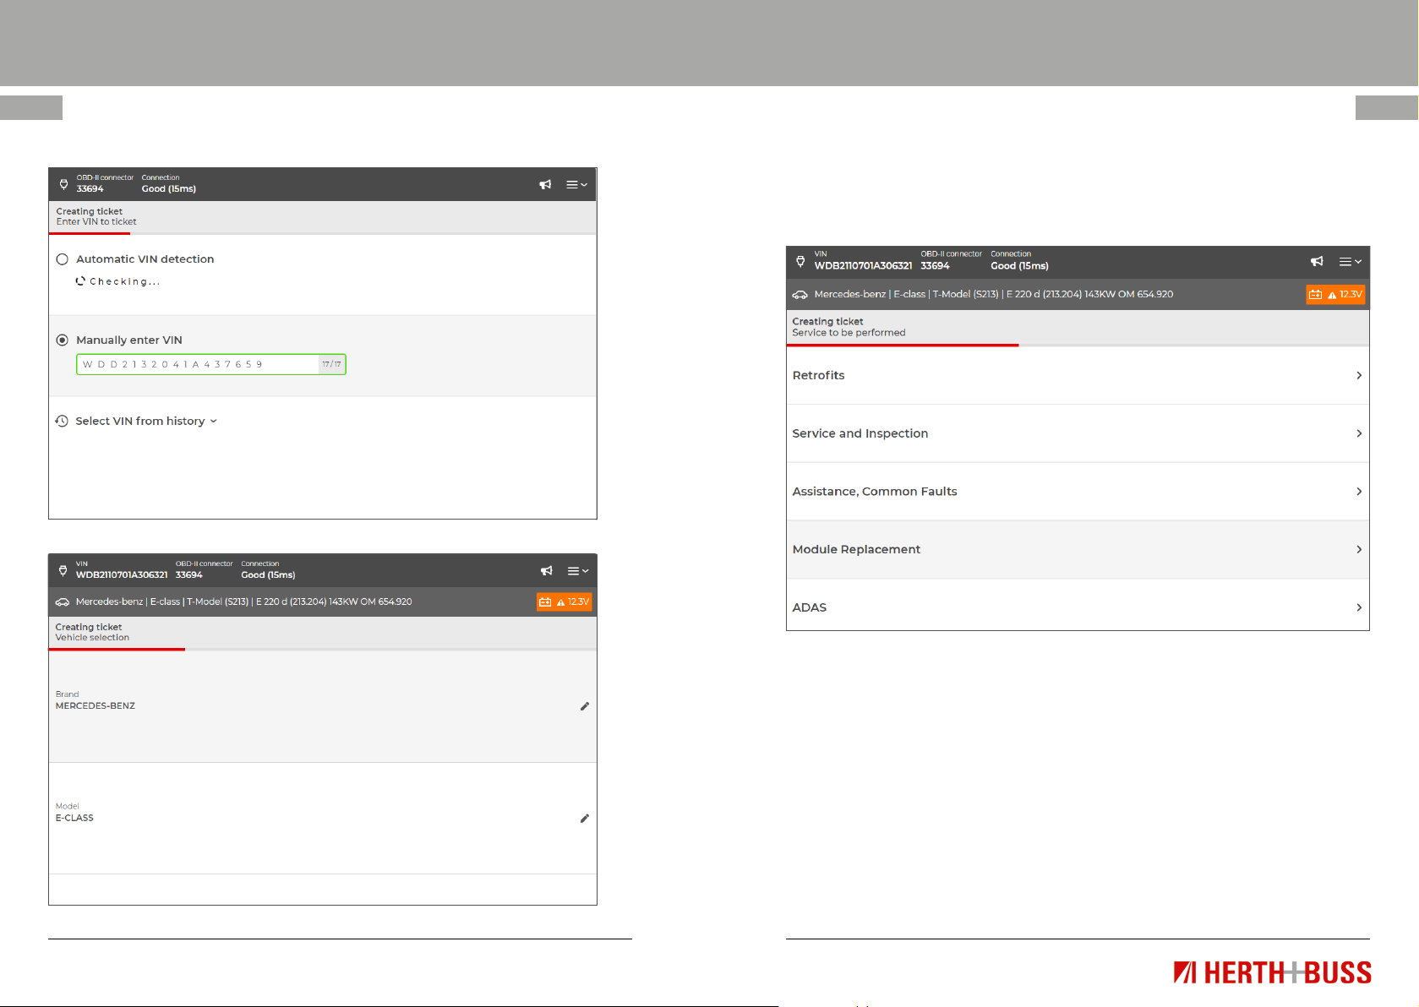This screenshot has height=1007, width=1419.
Task: Open hamburger menu in Service panel
Action: (x=1351, y=262)
